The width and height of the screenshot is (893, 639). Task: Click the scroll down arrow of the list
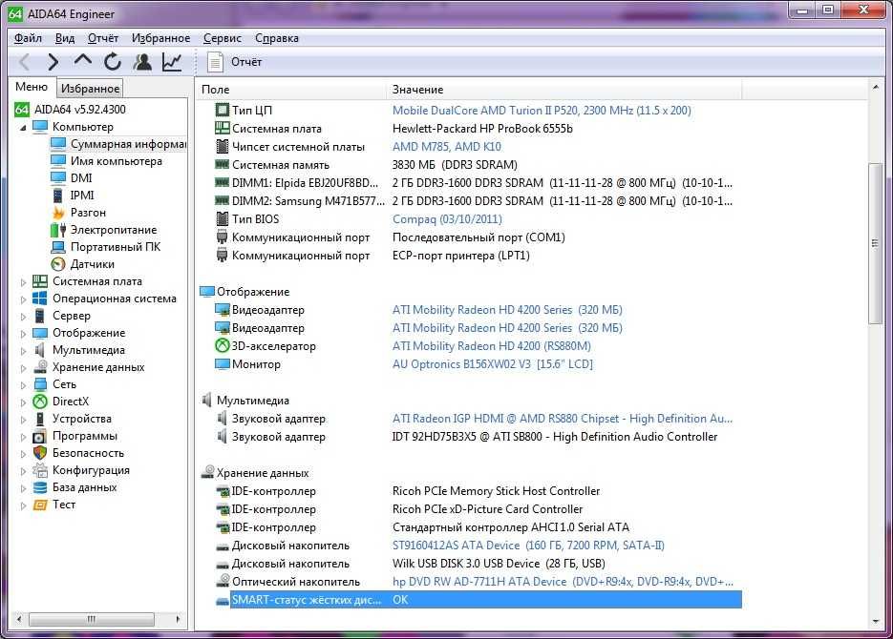tap(875, 622)
